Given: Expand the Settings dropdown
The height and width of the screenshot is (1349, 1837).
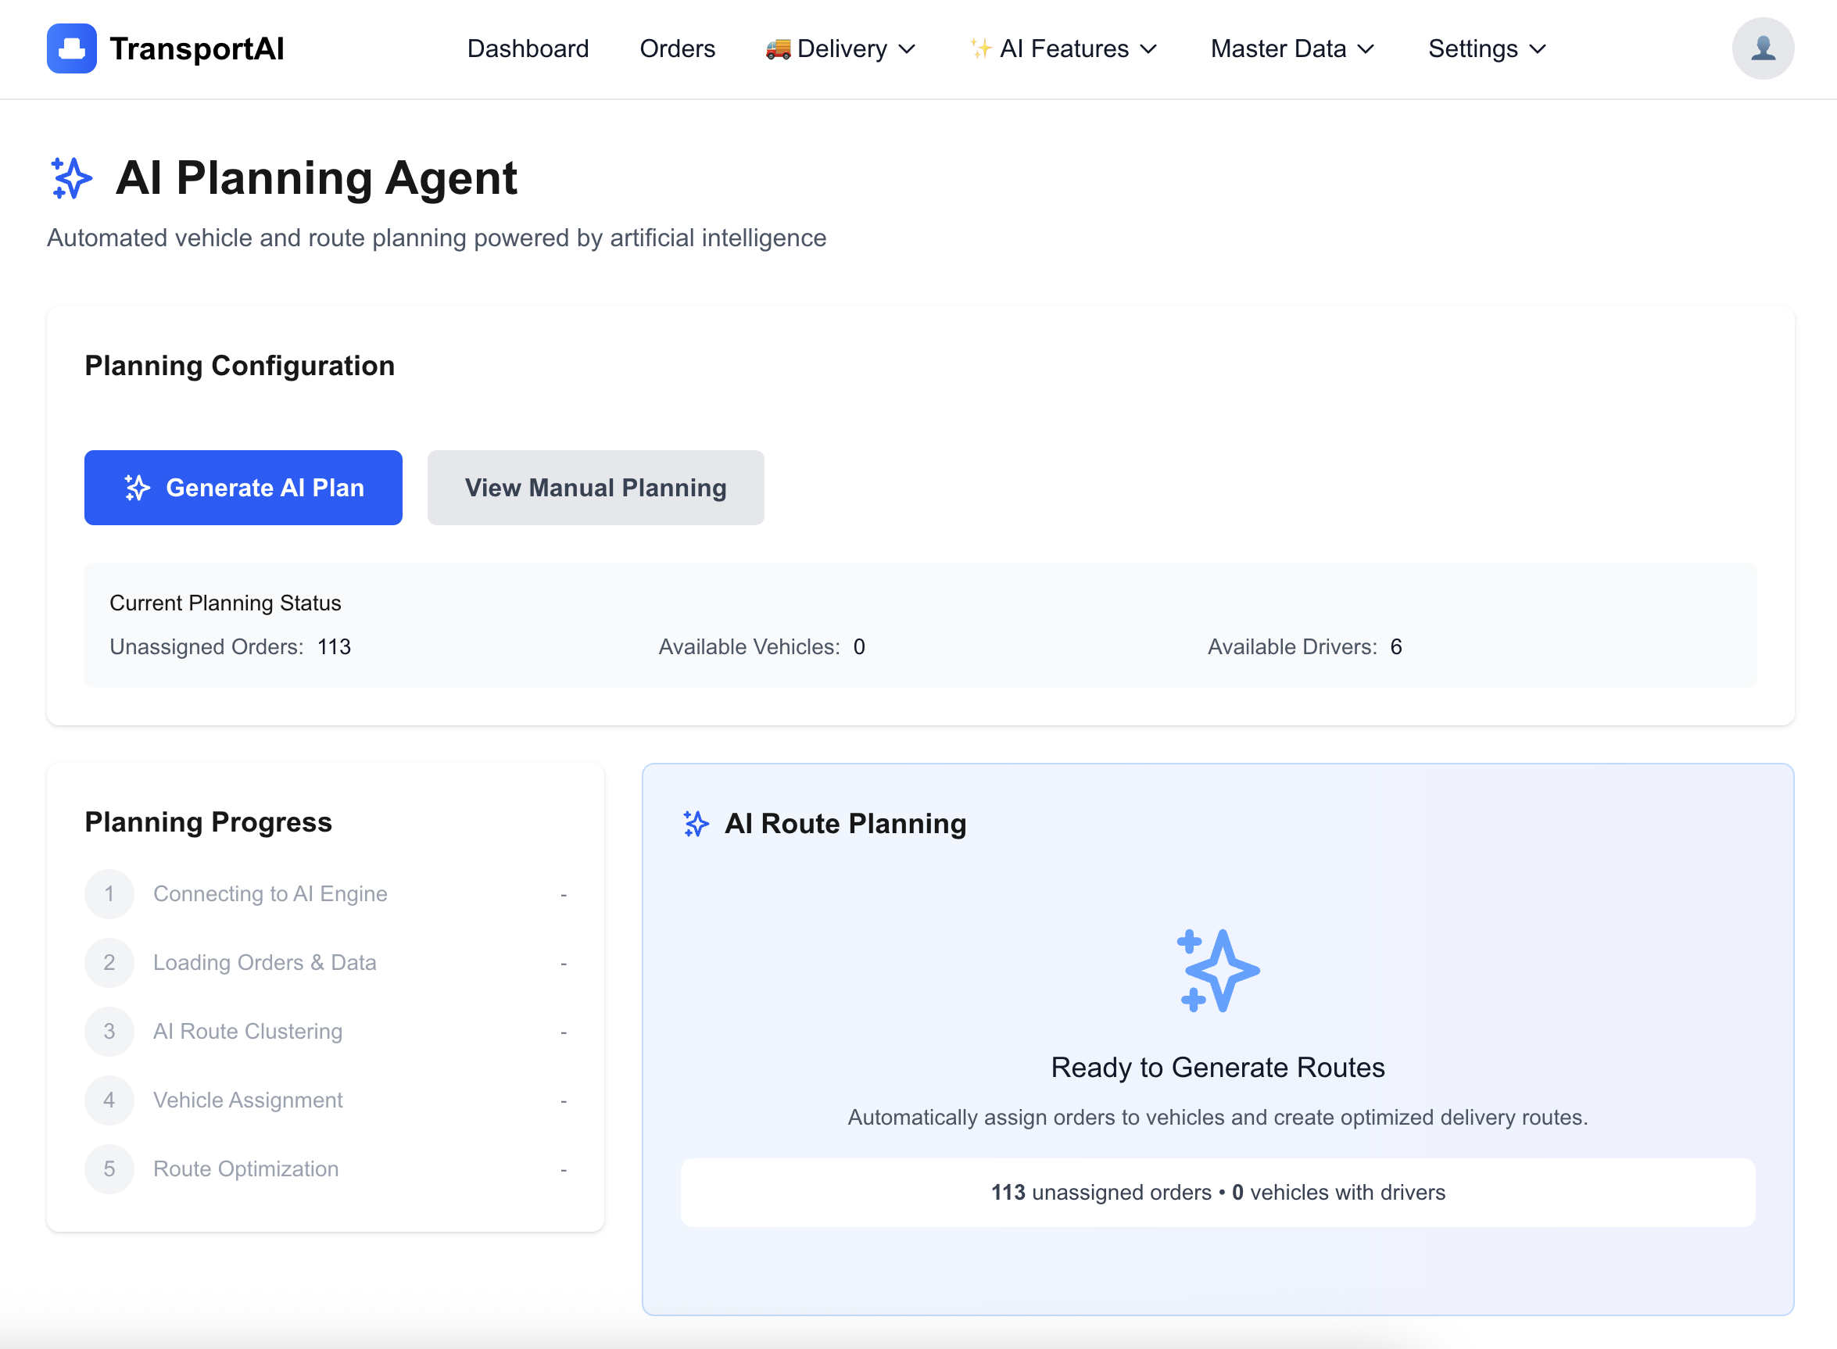Looking at the screenshot, I should coord(1485,49).
